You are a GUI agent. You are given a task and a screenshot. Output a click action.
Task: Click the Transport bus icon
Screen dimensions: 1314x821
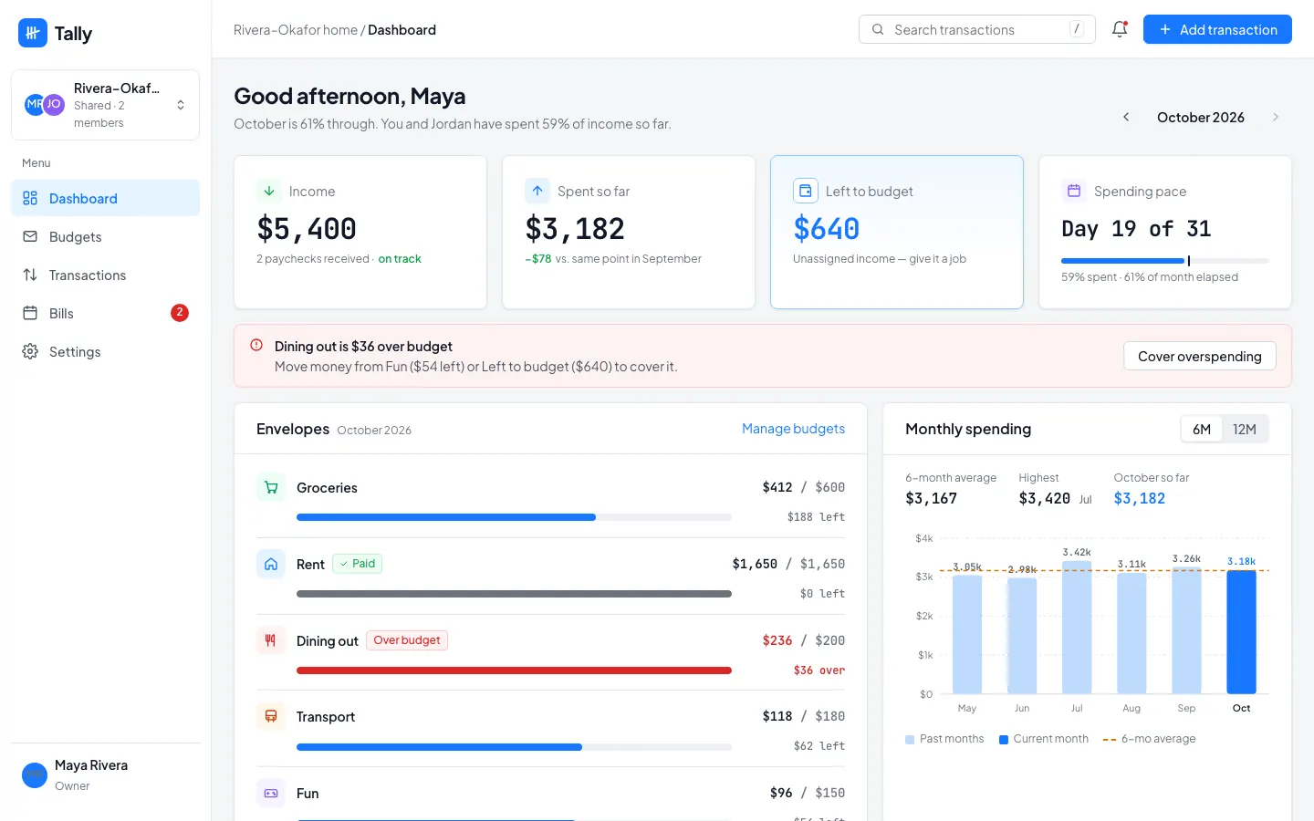pyautogui.click(x=271, y=716)
